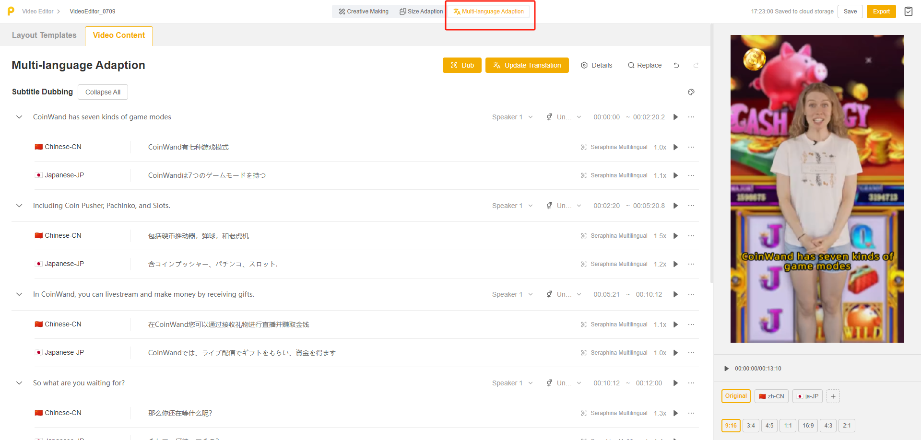The image size is (921, 440).
Task: Play the video preview
Action: 726,369
